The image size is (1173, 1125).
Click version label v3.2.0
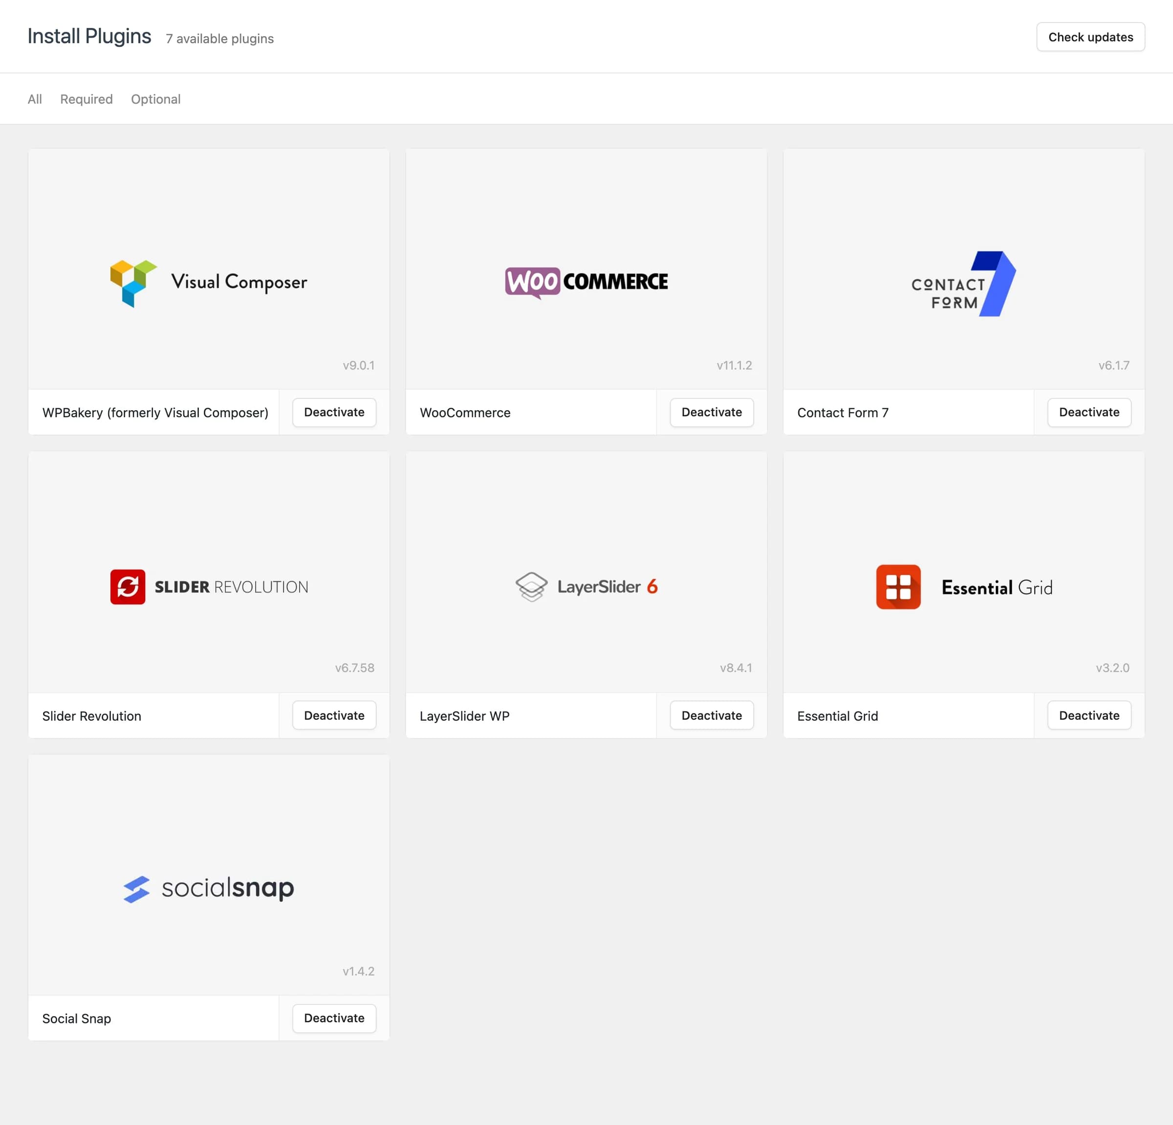tap(1112, 667)
